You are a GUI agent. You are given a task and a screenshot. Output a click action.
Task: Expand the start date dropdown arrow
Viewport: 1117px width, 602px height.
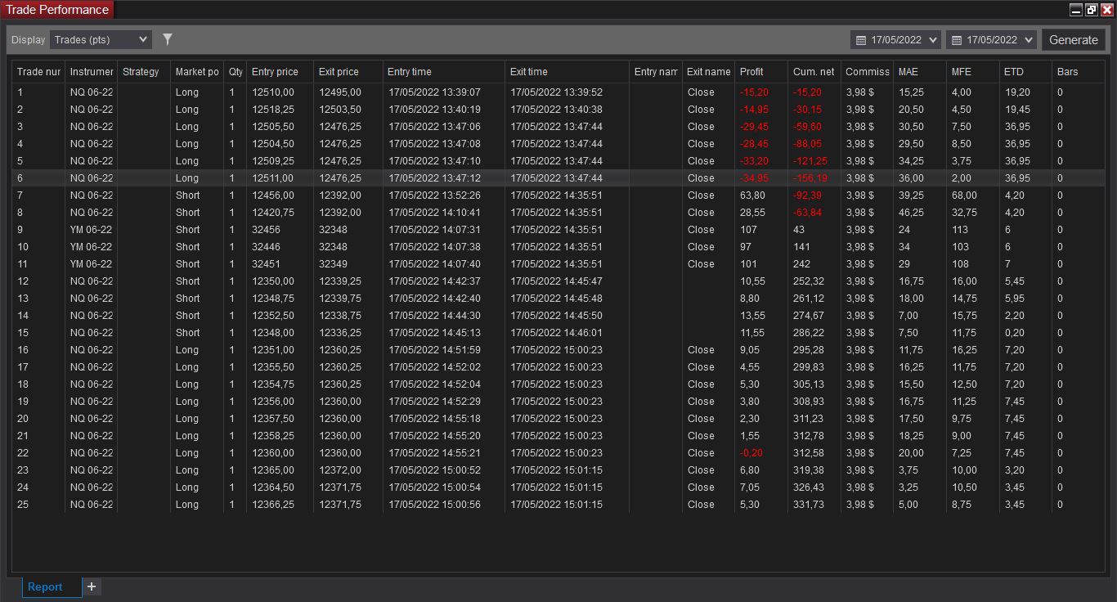coord(933,40)
